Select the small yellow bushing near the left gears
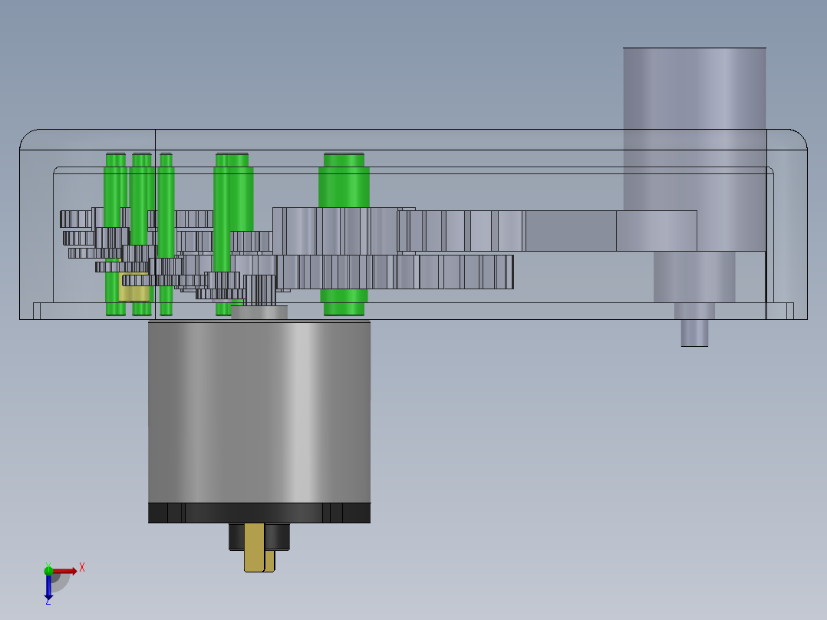The width and height of the screenshot is (827, 620). (x=133, y=288)
